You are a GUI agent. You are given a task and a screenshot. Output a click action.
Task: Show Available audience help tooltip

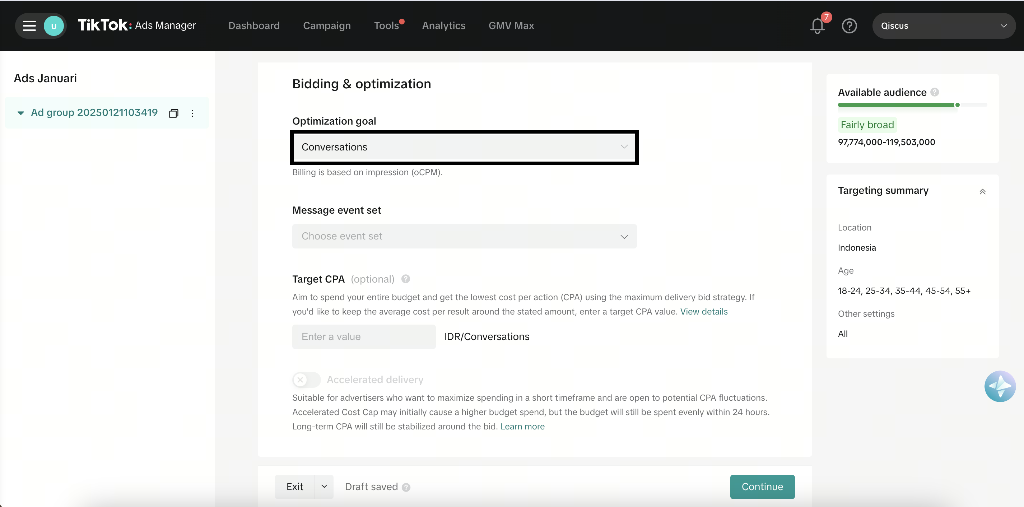935,92
